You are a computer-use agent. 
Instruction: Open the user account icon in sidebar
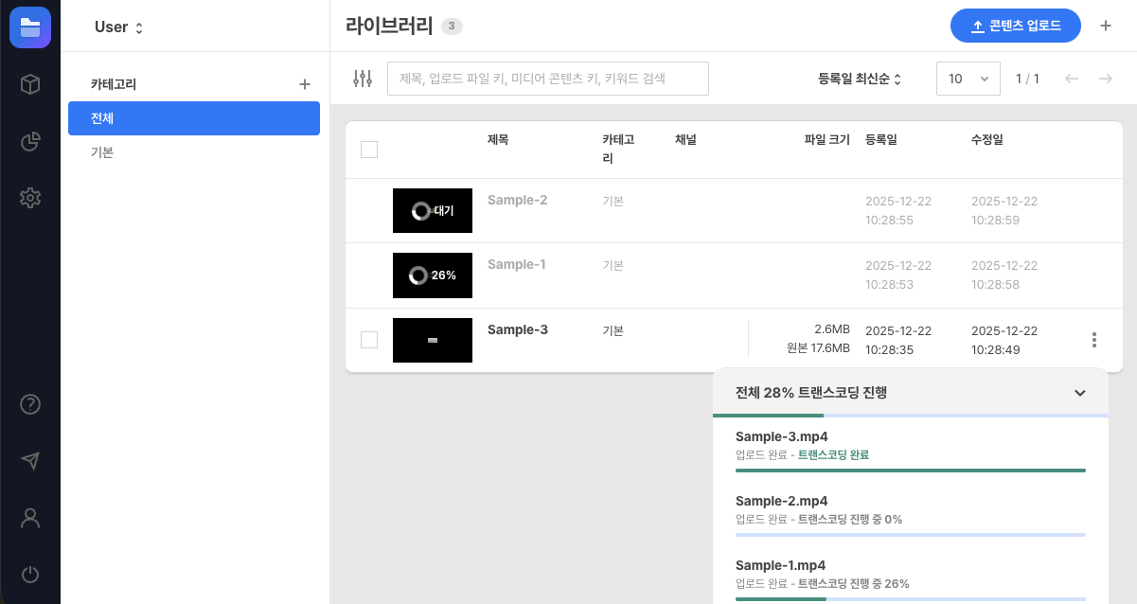[x=29, y=518]
